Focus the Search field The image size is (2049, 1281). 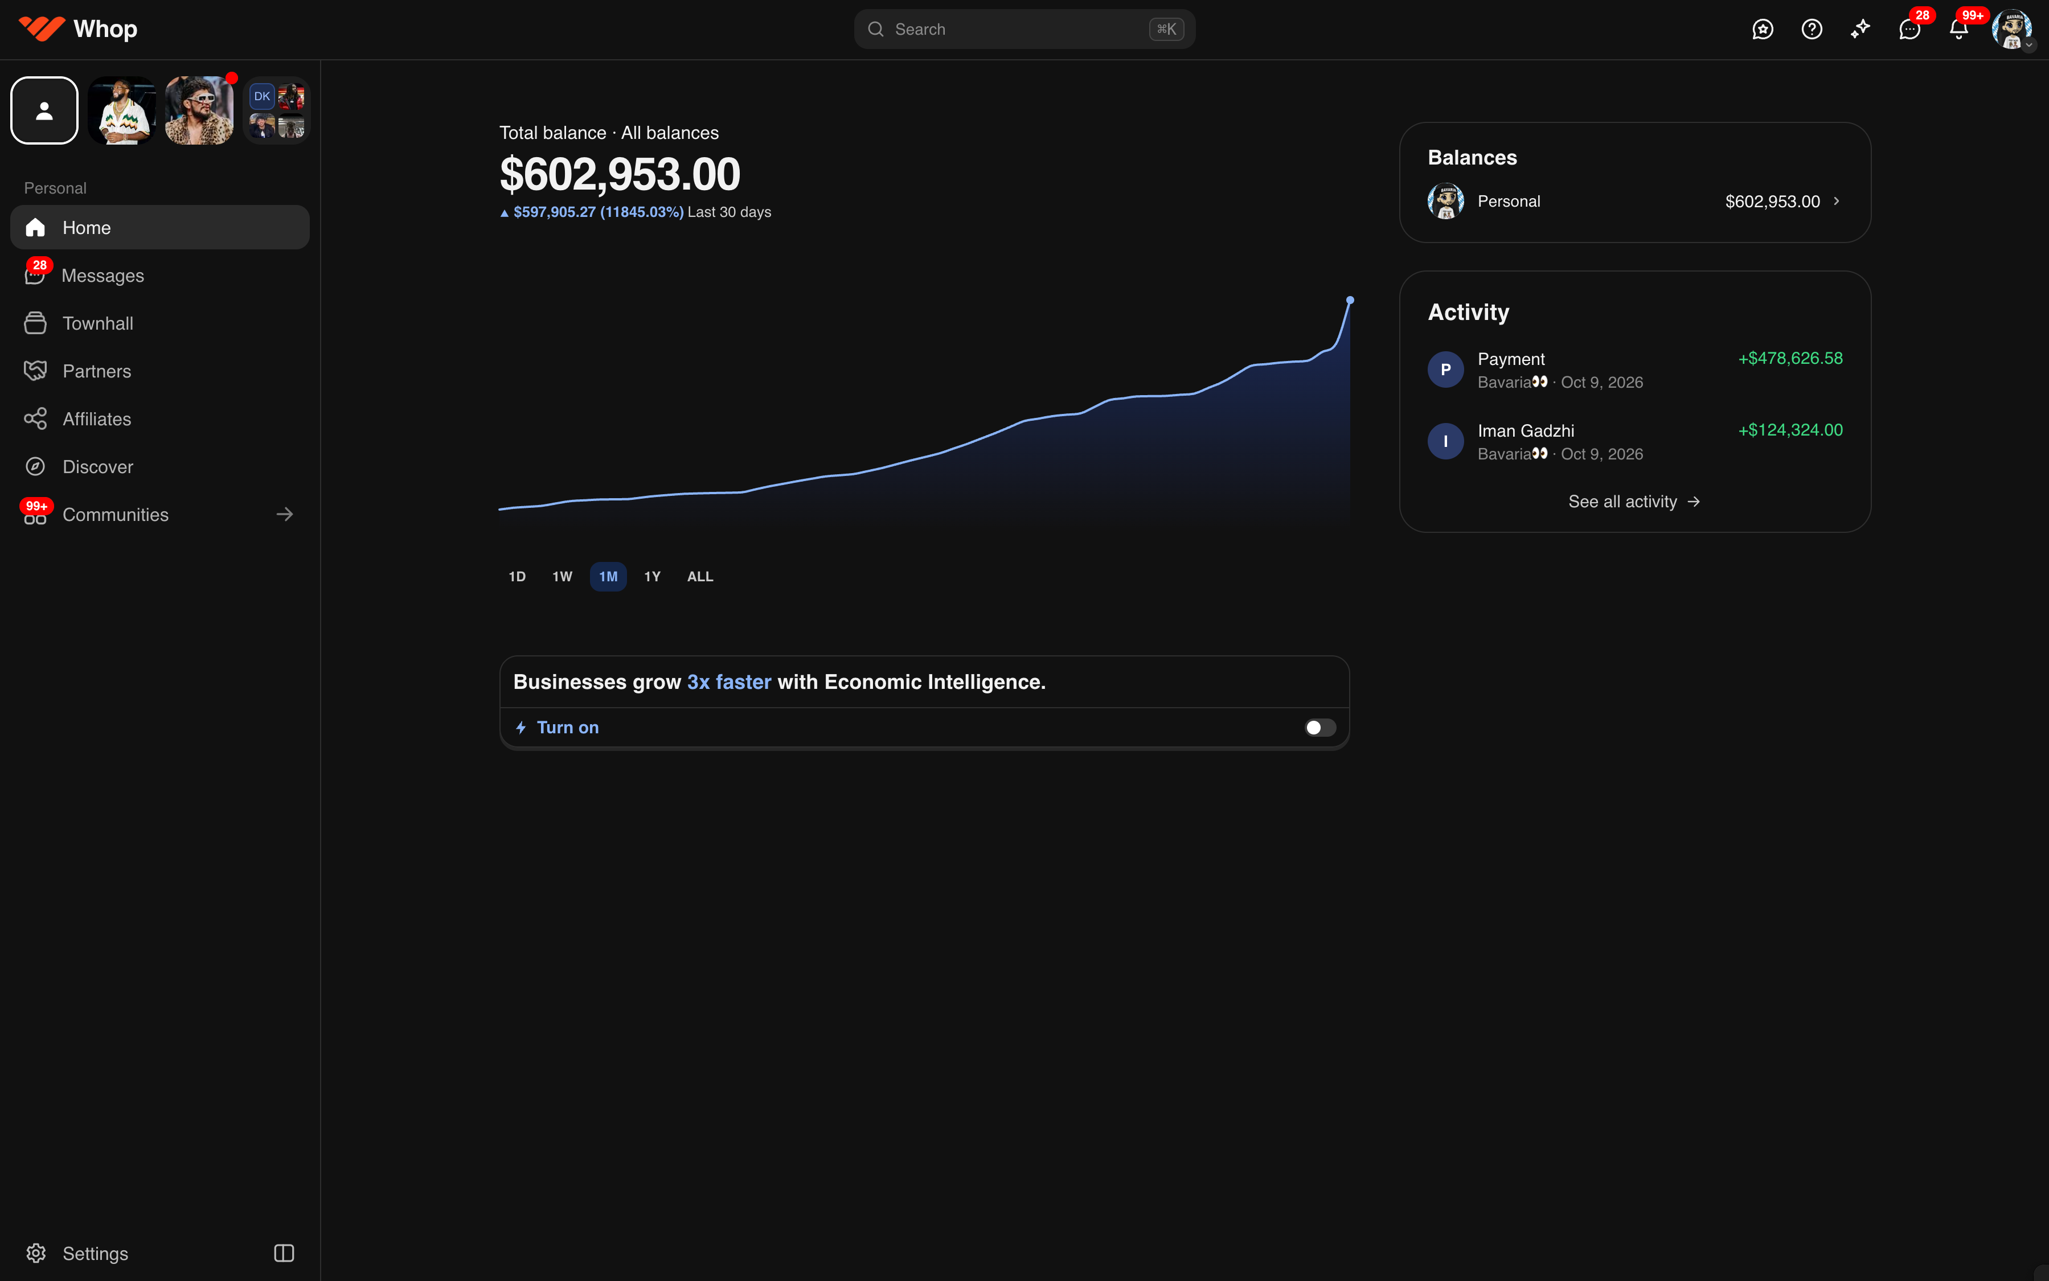click(x=1024, y=29)
